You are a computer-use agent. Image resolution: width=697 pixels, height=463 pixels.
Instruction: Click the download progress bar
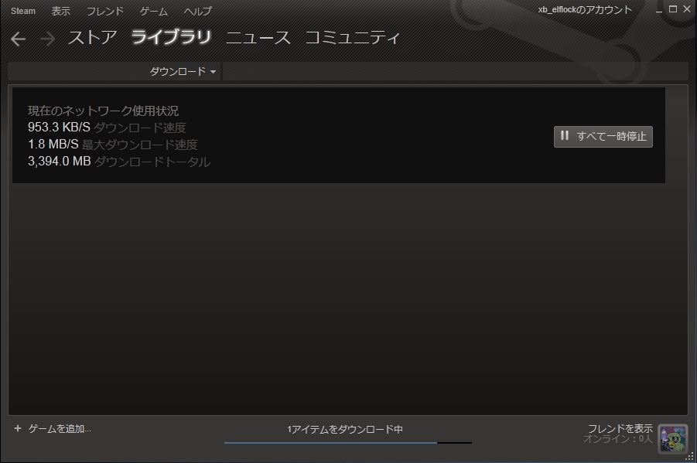348,443
